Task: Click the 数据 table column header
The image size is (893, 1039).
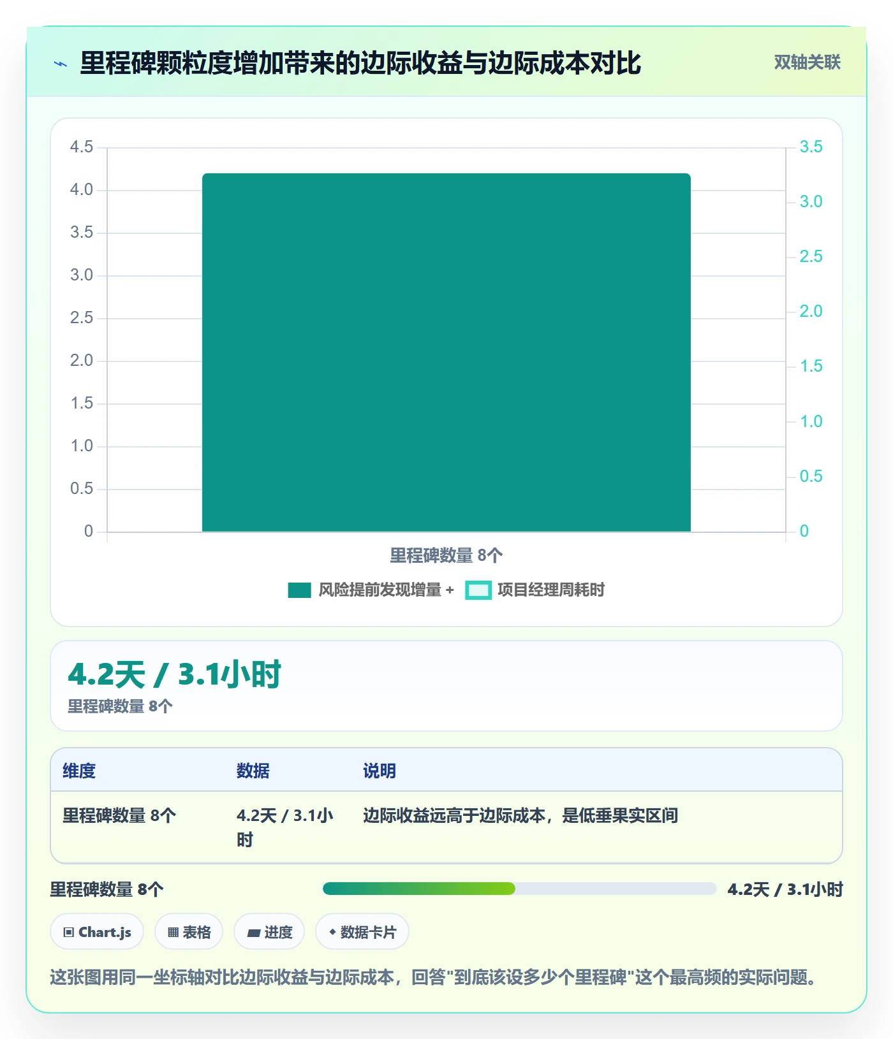Action: [x=253, y=771]
